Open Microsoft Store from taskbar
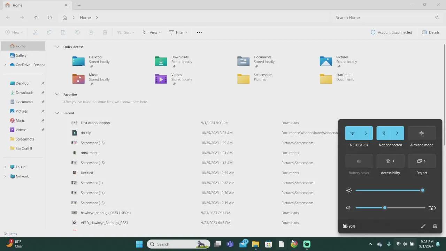Viewport: 446px width, 251px height. coord(268,244)
